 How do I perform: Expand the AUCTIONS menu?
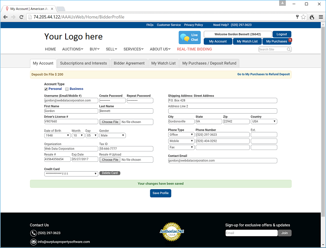point(73,49)
